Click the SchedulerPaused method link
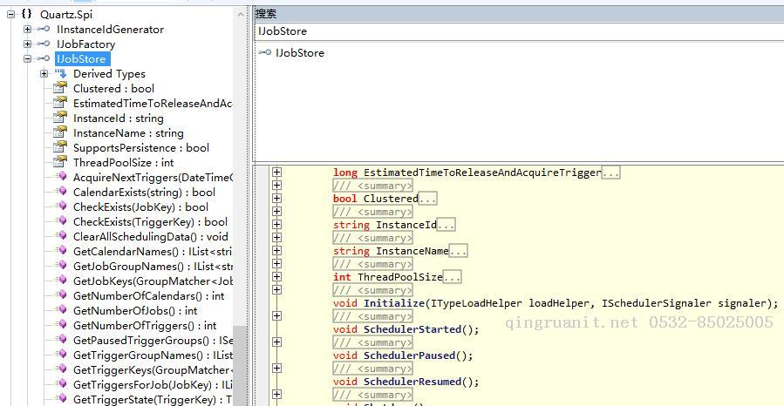The image size is (784, 406). 410,355
